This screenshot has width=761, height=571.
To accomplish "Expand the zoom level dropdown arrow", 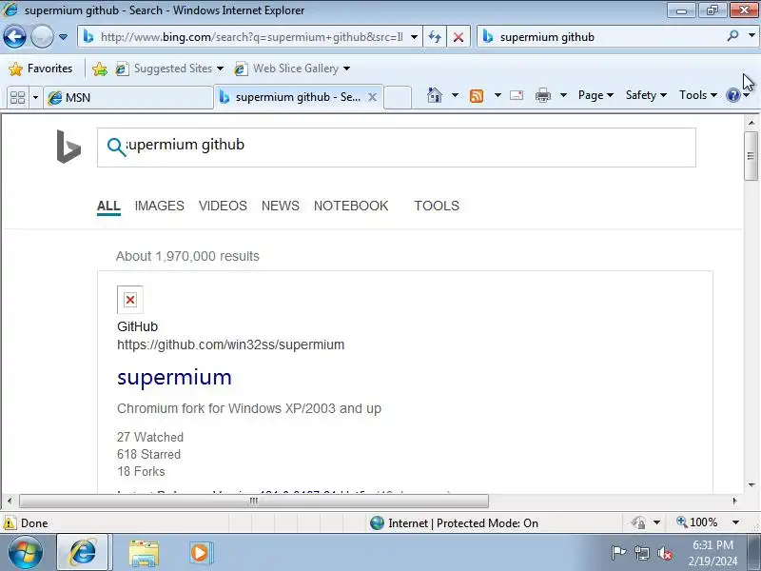I will tap(735, 522).
